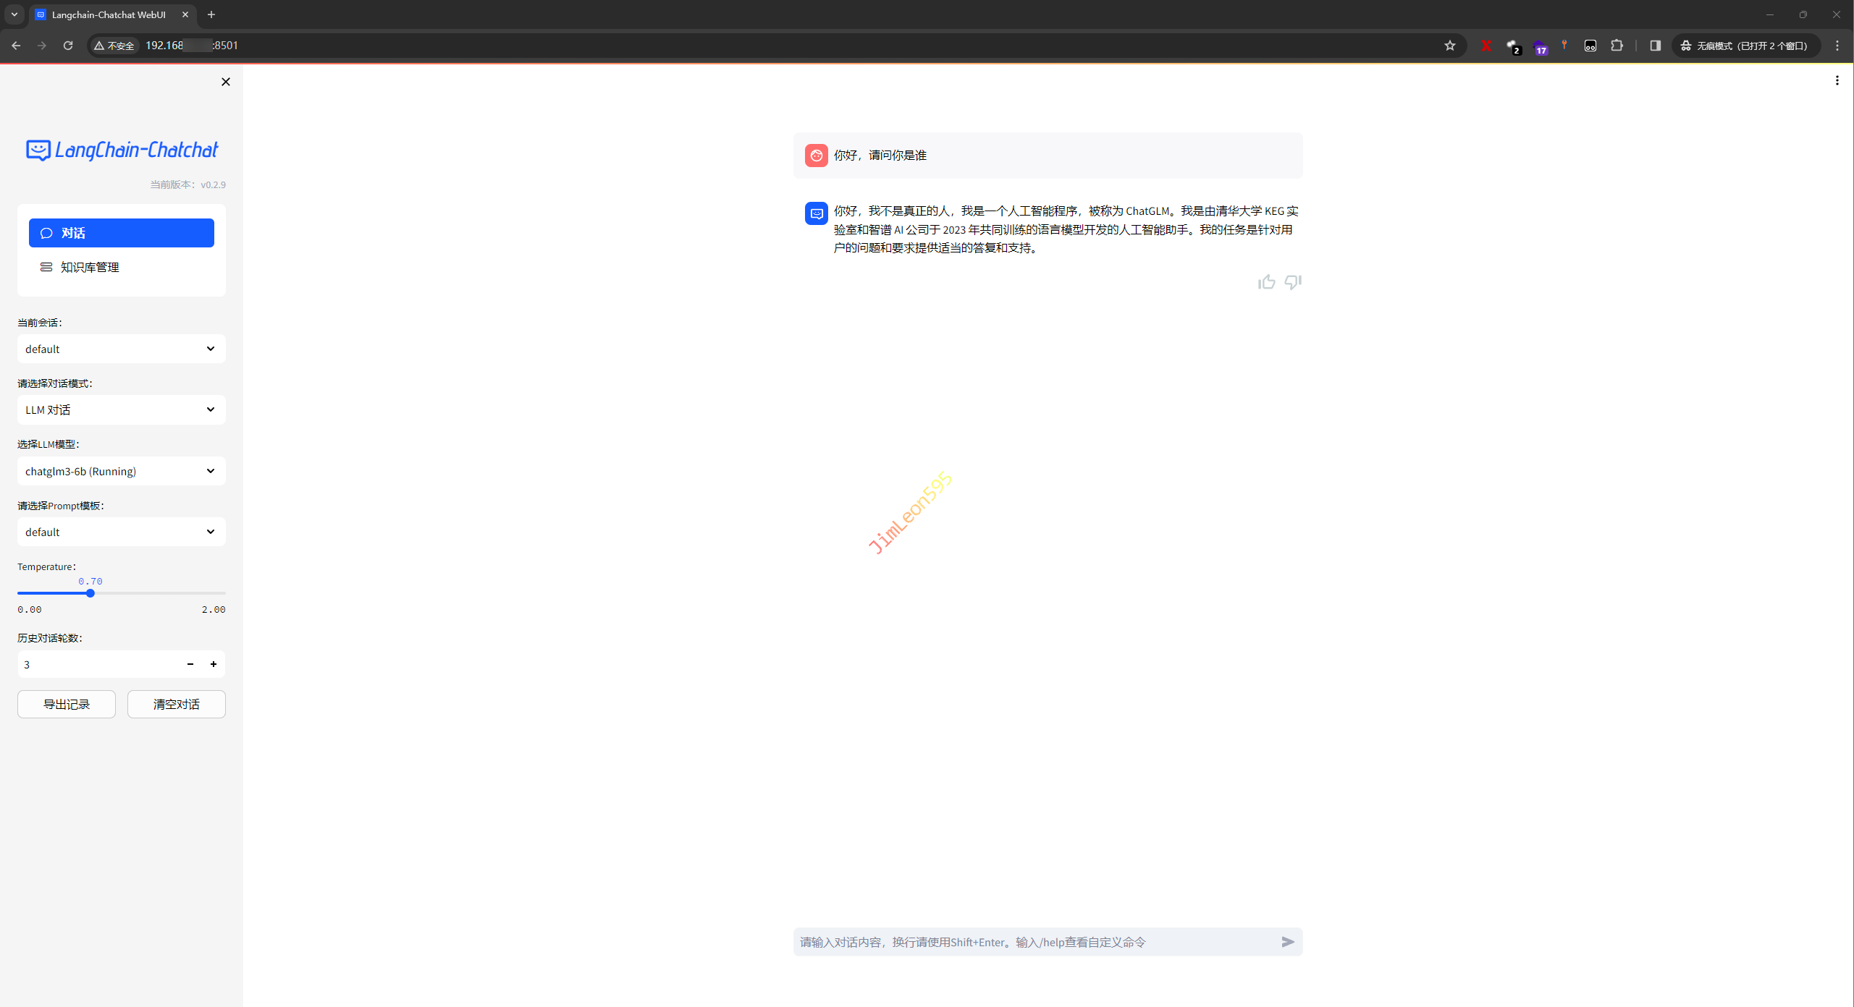The width and height of the screenshot is (1854, 1007).
Task: Bookmark this page with star icon
Action: click(x=1449, y=46)
